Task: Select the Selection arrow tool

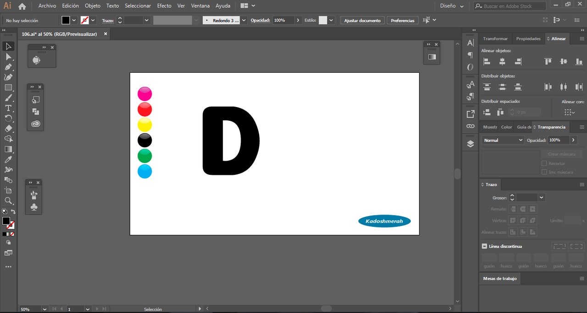Action: tap(8, 46)
